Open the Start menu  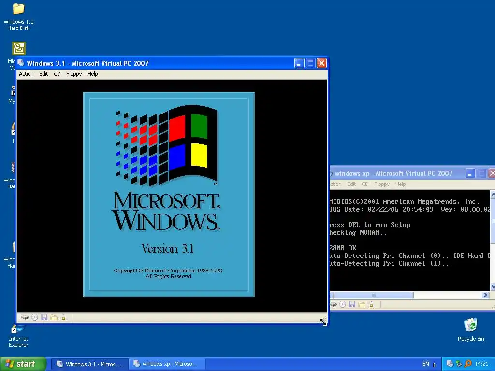23,364
